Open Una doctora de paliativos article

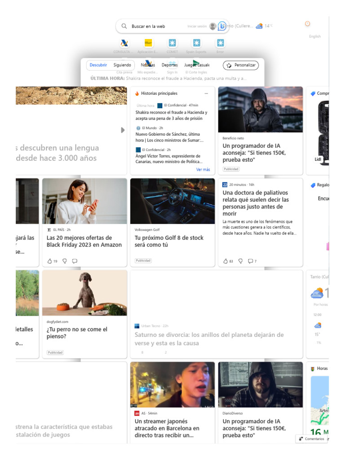point(256,203)
